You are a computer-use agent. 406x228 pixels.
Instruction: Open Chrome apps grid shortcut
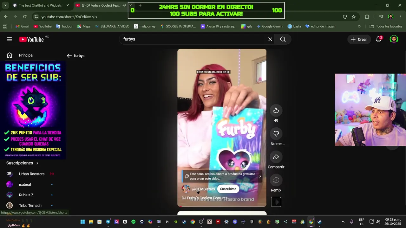coord(5,27)
